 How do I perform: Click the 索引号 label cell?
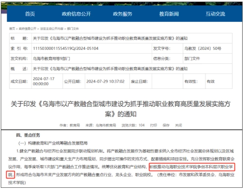coord(20,49)
